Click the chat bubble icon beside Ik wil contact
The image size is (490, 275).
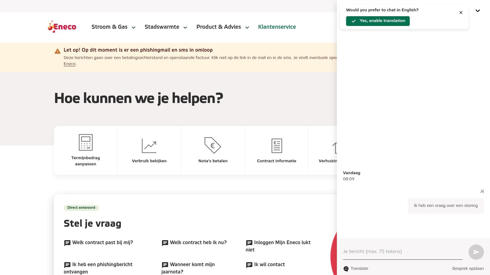click(249, 265)
